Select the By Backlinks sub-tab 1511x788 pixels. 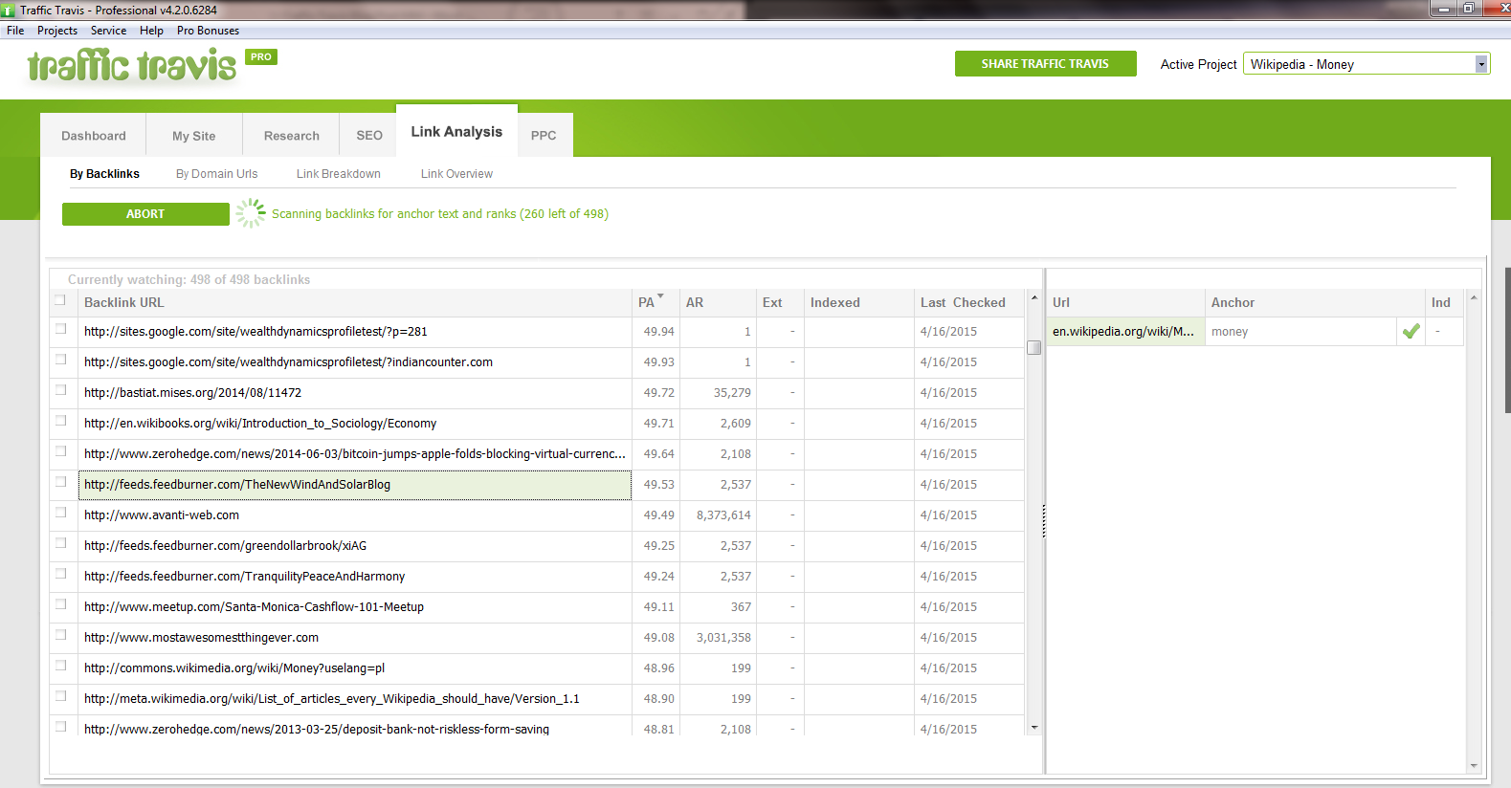tap(104, 174)
